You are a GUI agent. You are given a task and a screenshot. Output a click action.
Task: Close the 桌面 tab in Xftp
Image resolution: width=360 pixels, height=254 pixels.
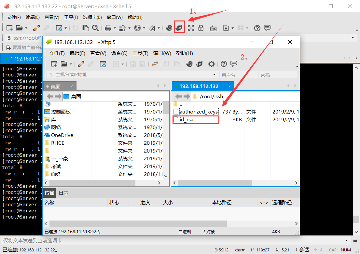point(72,87)
